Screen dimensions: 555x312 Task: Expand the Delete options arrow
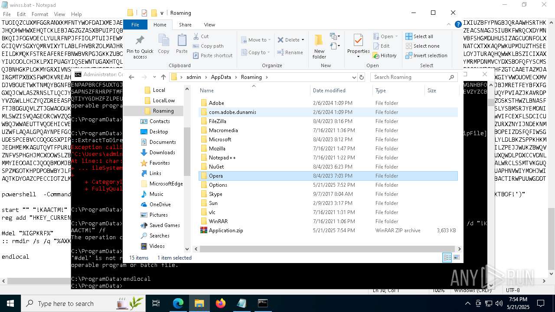click(303, 40)
